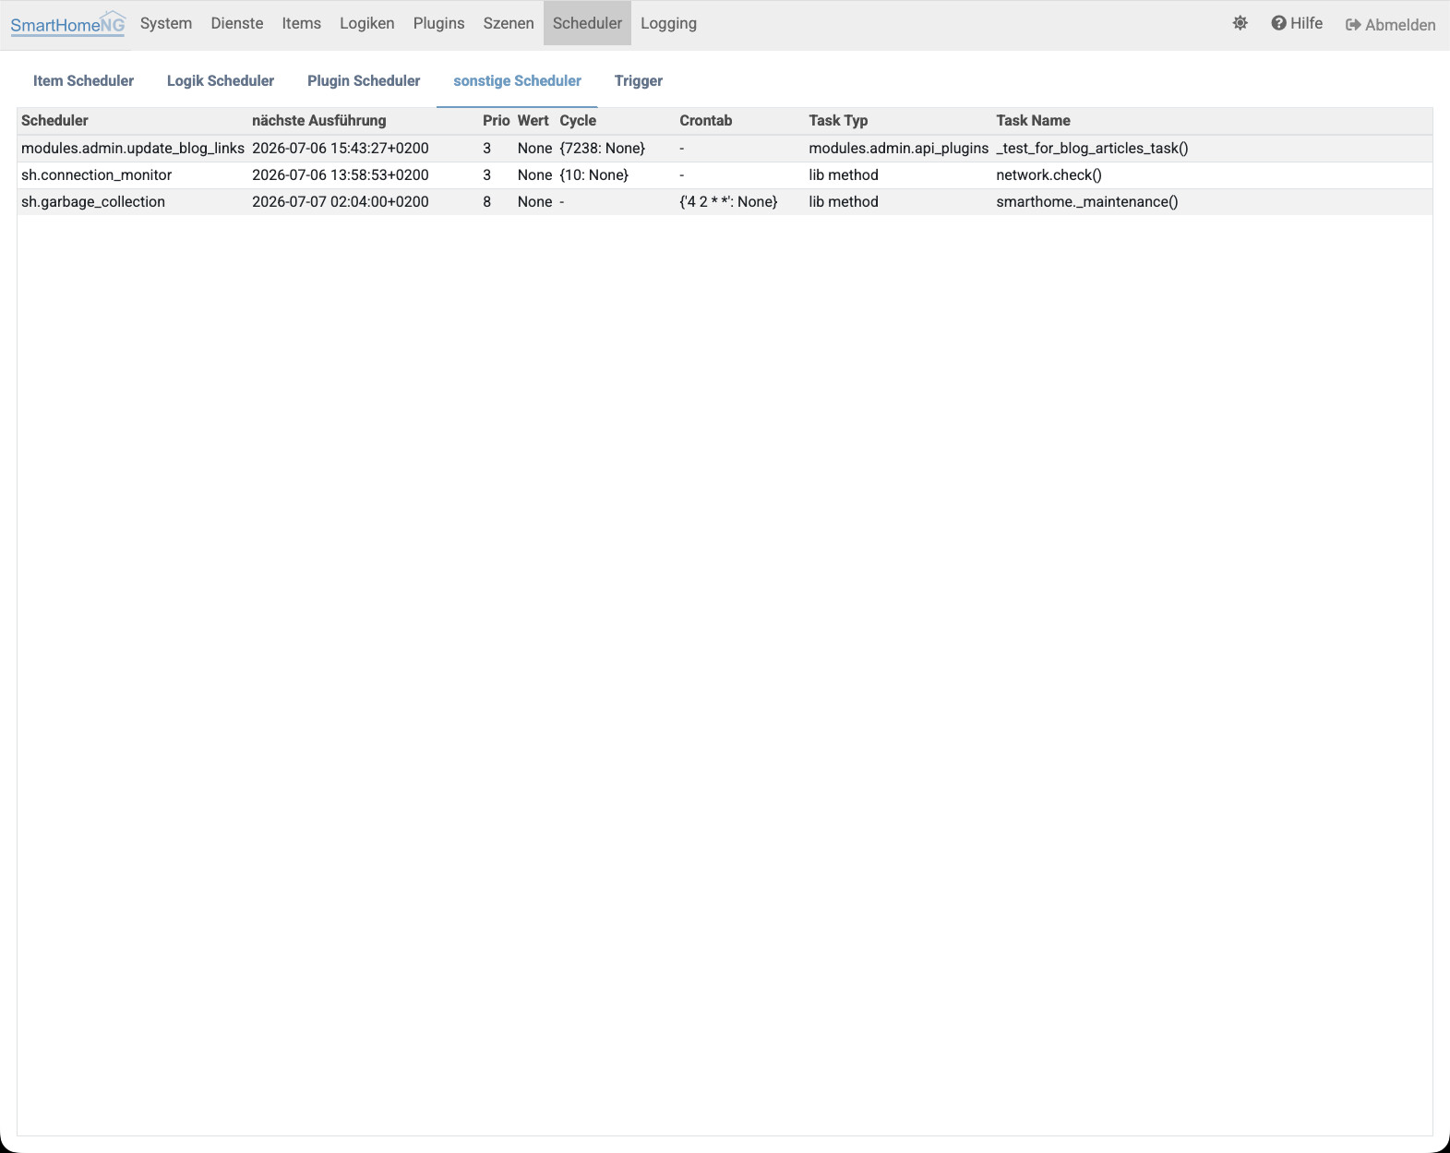Click the Crontab column header

pos(706,120)
